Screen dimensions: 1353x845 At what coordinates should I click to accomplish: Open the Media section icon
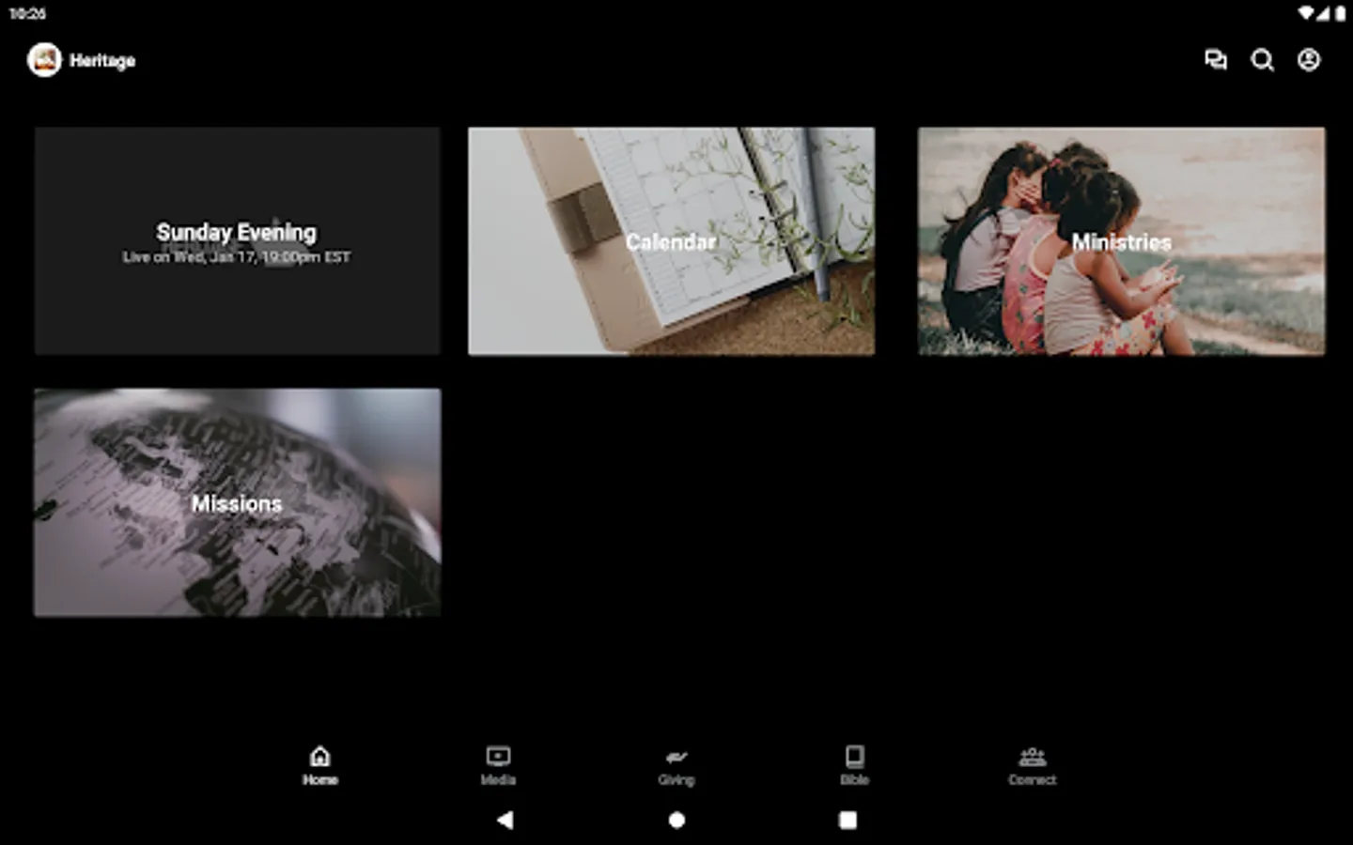497,756
